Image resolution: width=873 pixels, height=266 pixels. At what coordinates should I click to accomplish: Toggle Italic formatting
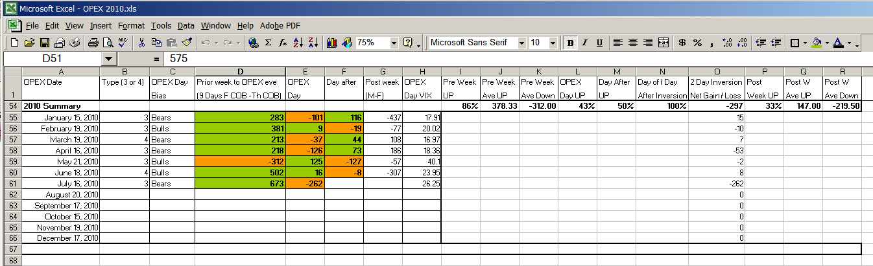(584, 43)
